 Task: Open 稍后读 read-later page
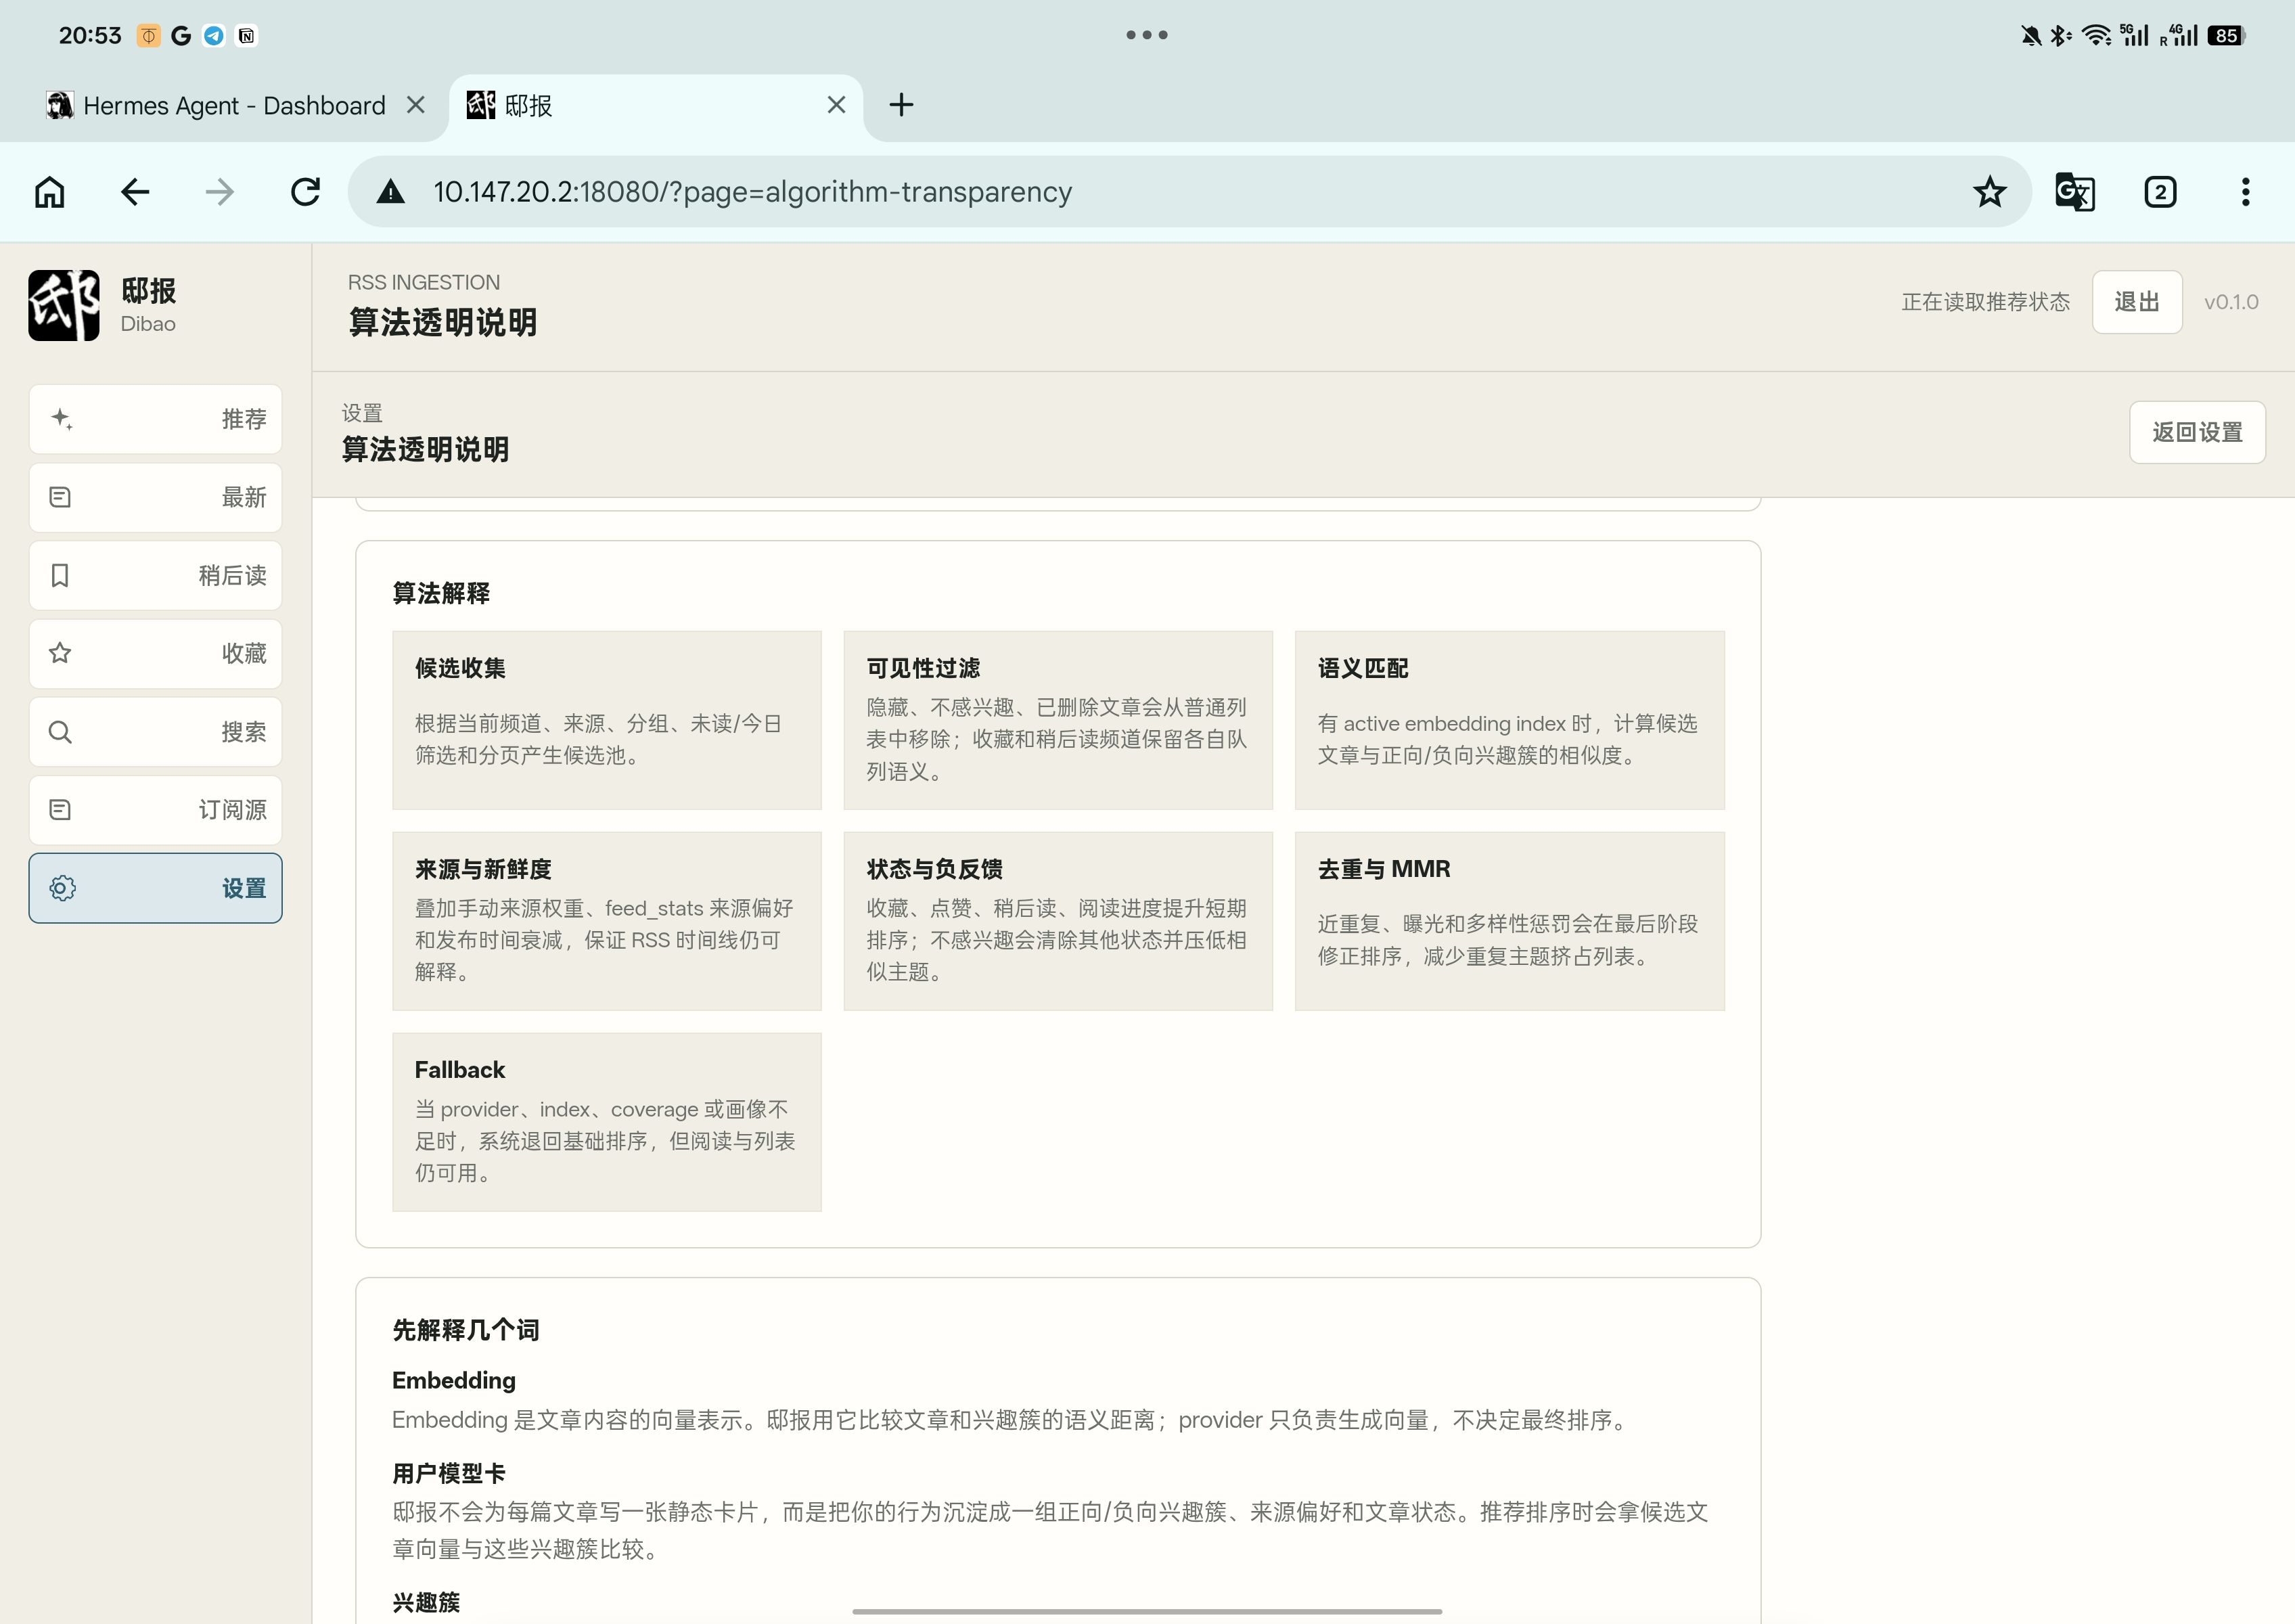point(155,575)
